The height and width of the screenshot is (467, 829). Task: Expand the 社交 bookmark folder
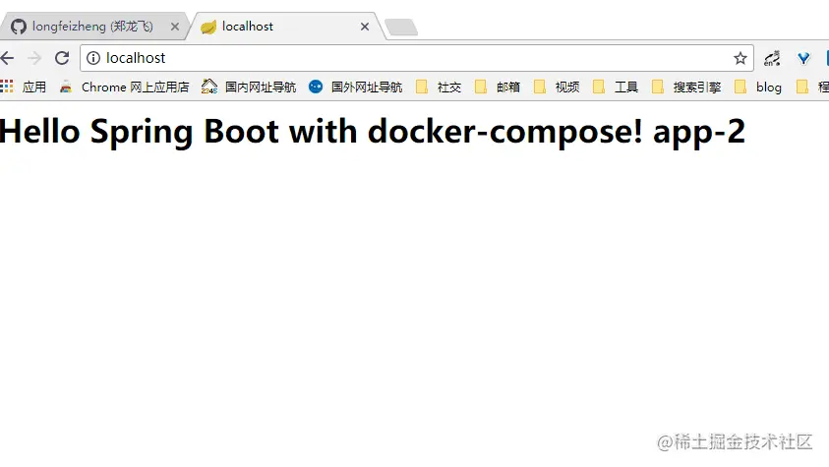[439, 87]
